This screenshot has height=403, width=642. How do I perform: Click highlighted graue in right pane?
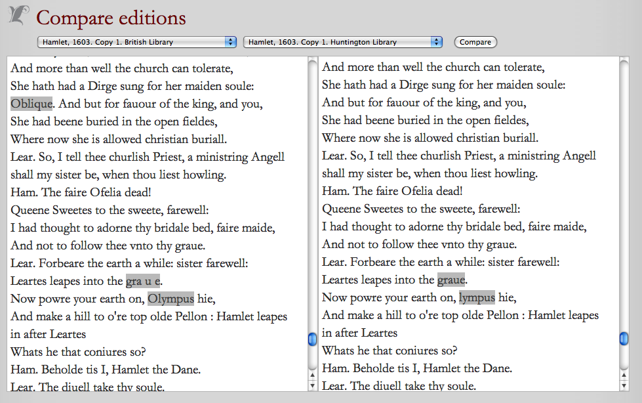tap(451, 280)
